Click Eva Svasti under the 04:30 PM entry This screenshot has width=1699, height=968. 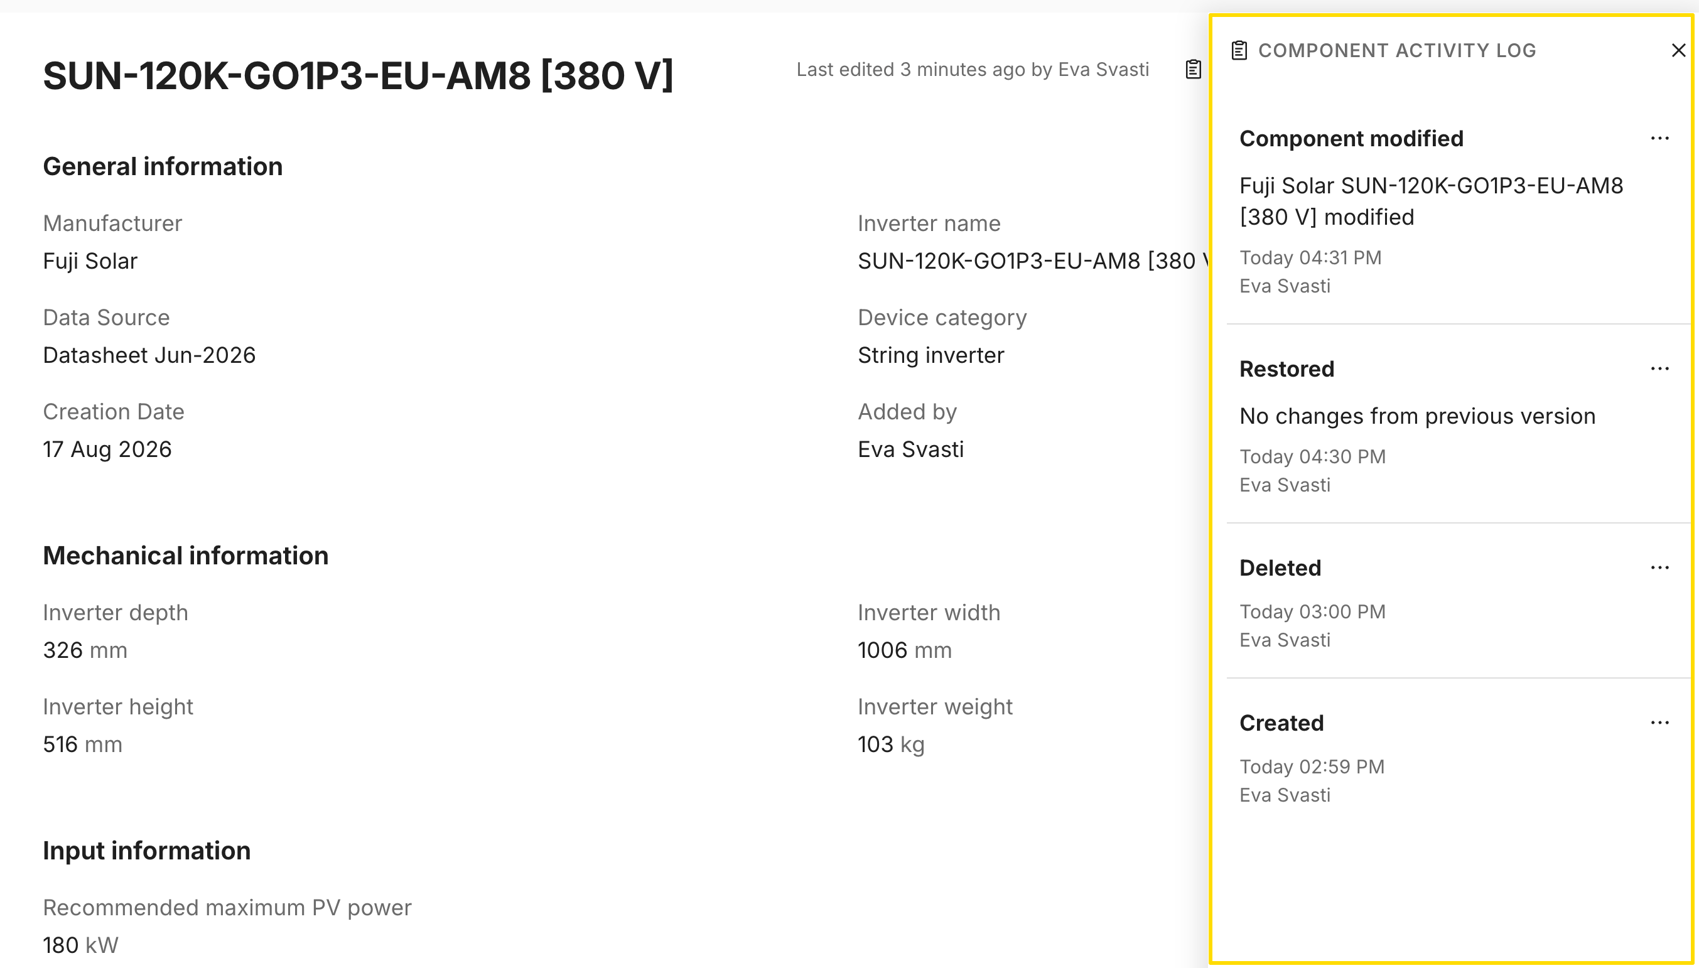click(1285, 485)
